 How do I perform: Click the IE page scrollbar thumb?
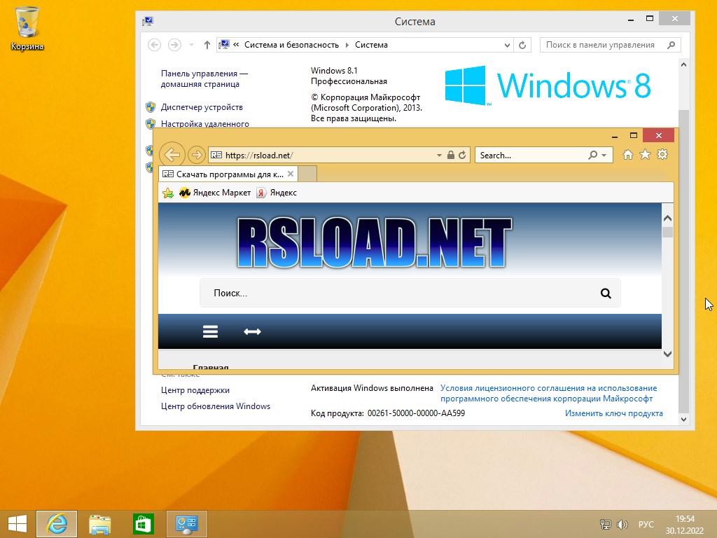(667, 232)
